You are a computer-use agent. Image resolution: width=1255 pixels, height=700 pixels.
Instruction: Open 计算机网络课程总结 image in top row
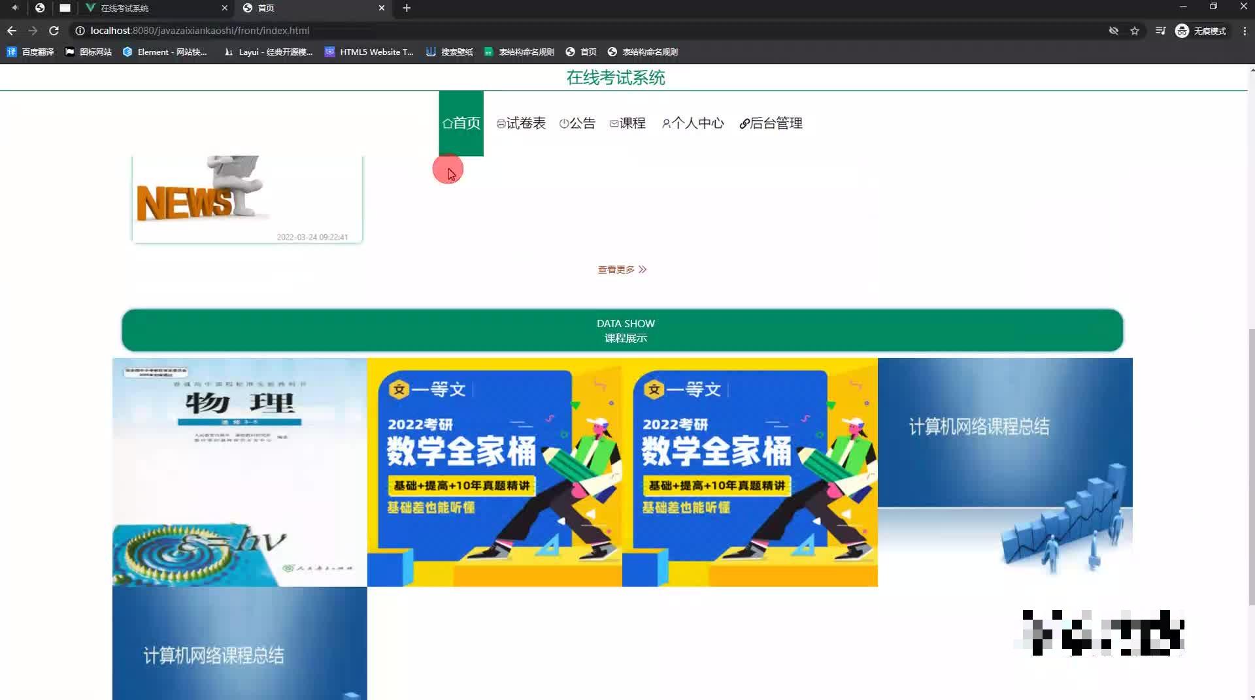(1005, 472)
